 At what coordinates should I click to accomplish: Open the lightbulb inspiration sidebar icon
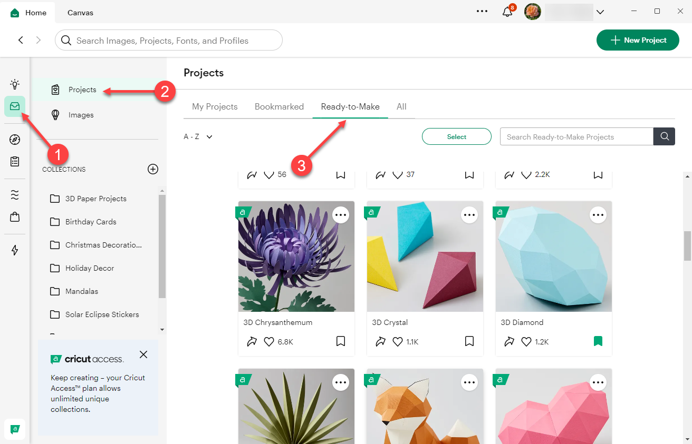coord(15,84)
